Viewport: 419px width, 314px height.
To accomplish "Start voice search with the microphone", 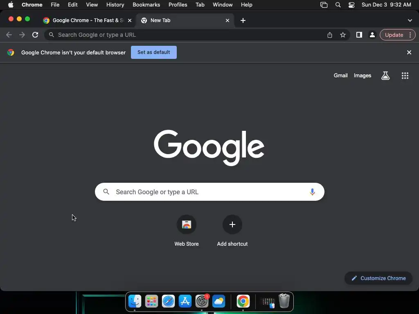I will pos(312,192).
